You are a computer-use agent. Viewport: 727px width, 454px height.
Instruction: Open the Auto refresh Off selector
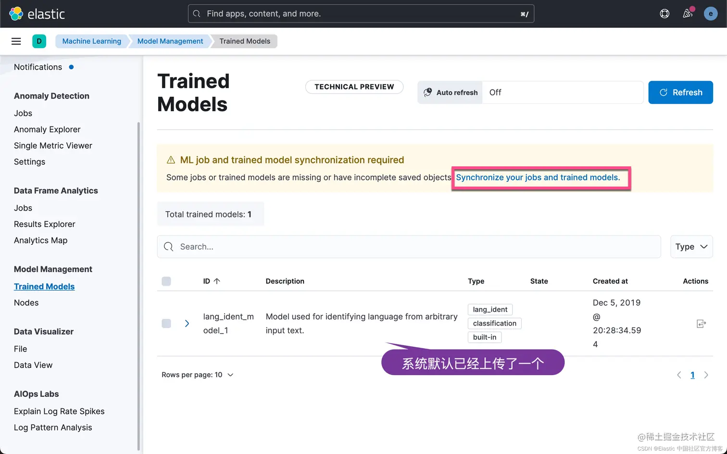pyautogui.click(x=563, y=92)
